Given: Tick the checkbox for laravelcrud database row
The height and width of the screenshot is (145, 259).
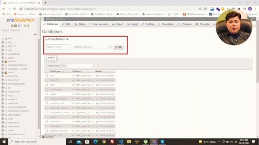Looking at the screenshot, I should point(47,122).
